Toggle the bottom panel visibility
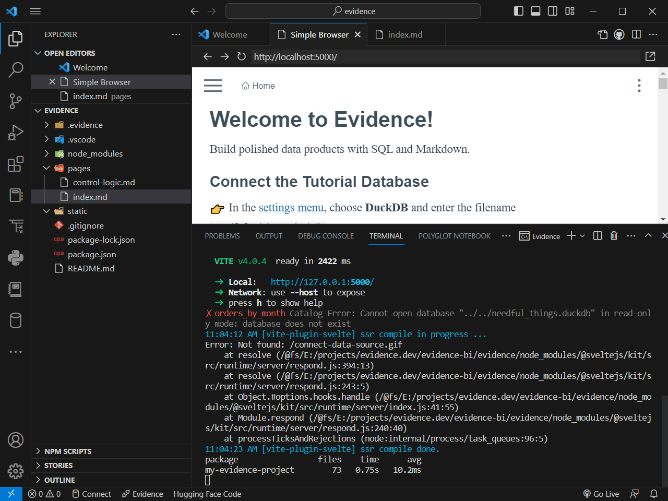 pyautogui.click(x=535, y=10)
